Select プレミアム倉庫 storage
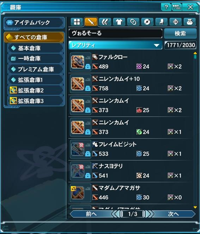Image resolution: width=200 pixels, height=234 pixels. tap(36, 69)
